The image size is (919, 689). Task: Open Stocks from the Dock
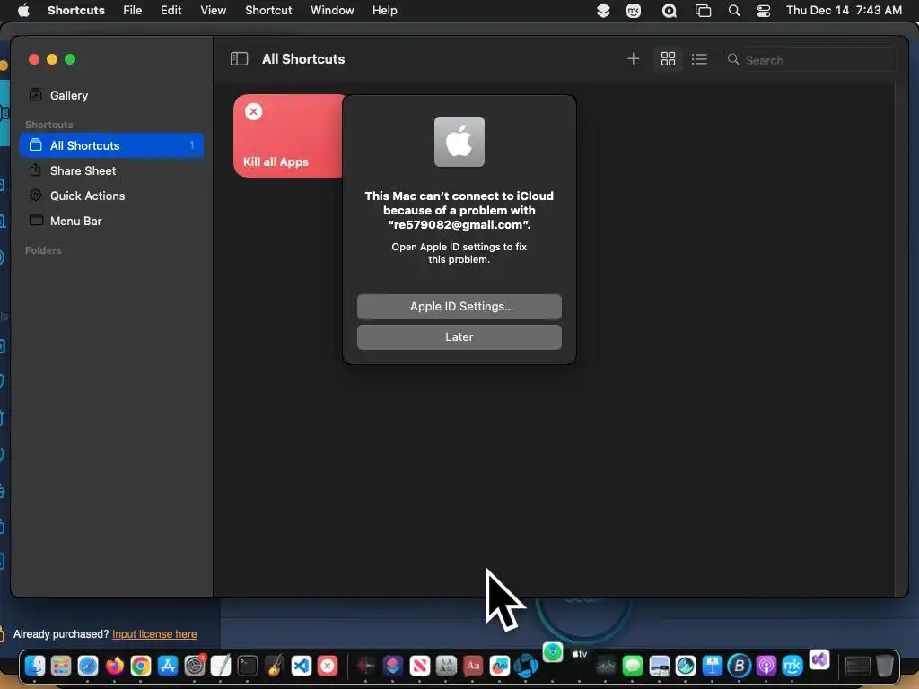click(x=606, y=666)
